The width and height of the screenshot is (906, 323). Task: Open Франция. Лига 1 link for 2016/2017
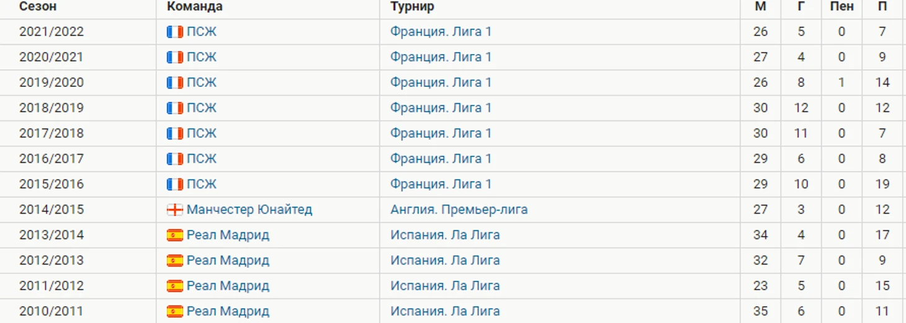[x=441, y=159]
